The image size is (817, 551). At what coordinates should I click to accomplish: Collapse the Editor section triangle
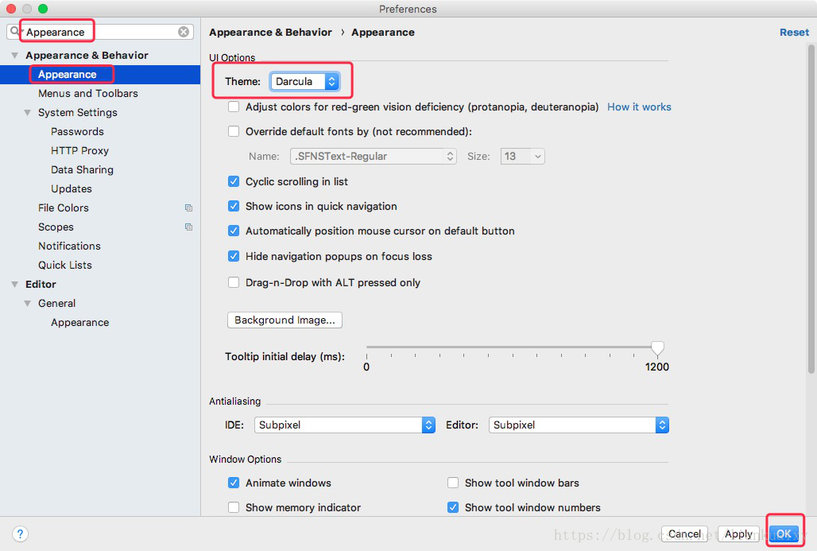click(x=14, y=284)
